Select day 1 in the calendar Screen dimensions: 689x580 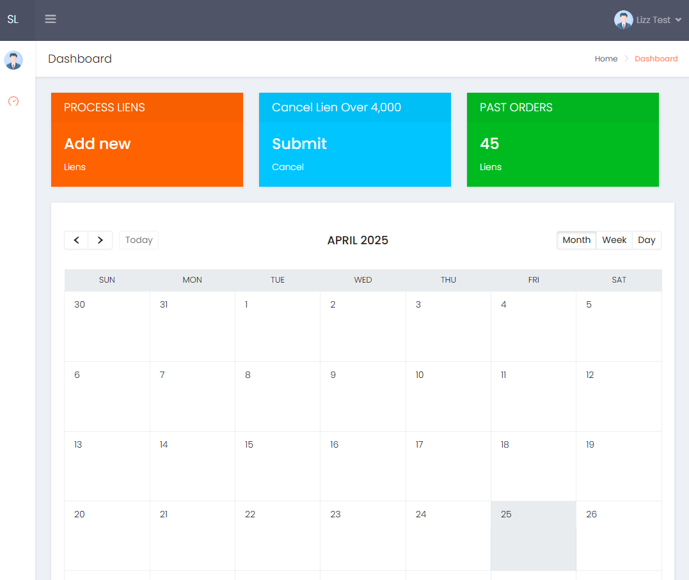(278, 327)
